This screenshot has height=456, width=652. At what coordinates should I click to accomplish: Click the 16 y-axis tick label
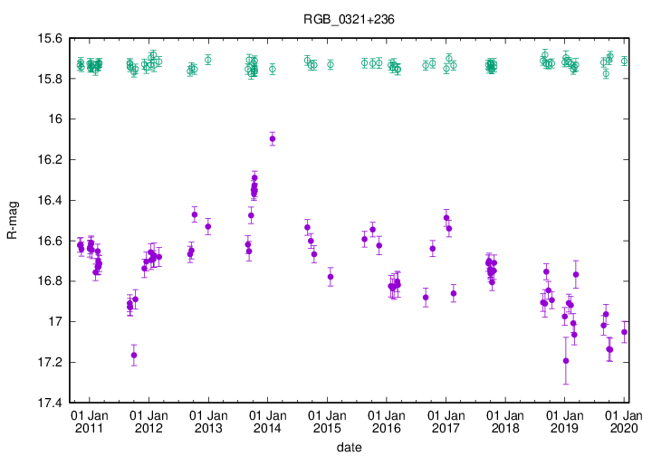coord(55,119)
